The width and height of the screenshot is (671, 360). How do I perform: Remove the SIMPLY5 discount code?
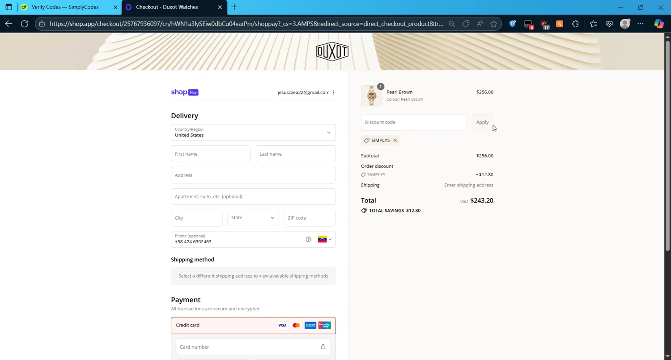coord(395,140)
